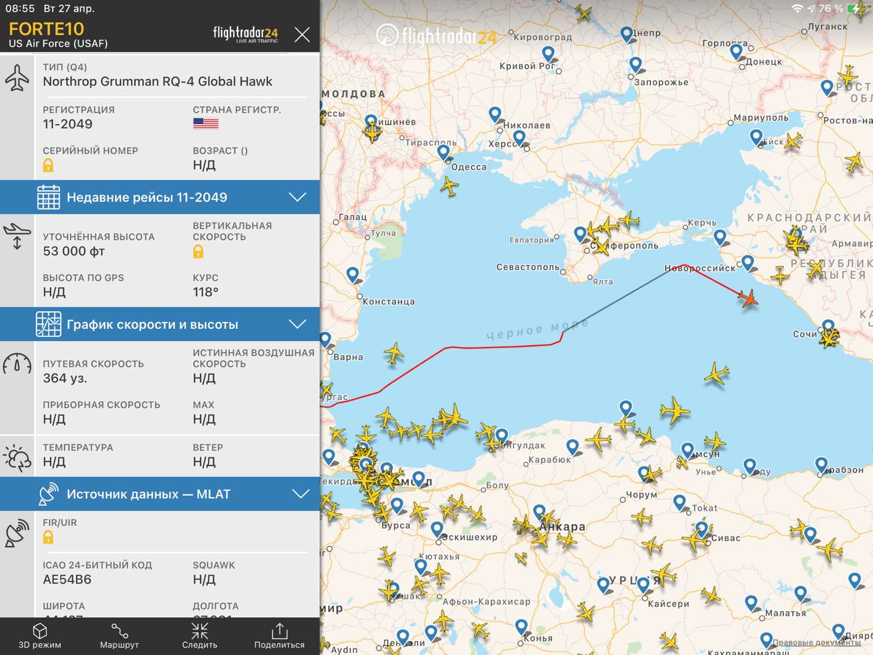873x655 pixels.
Task: Tap the airport pin near Запорожье
Action: pyautogui.click(x=635, y=64)
